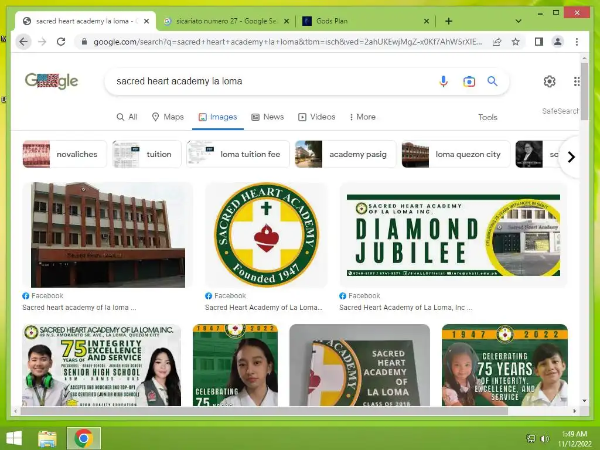Open the Google apps grid
The image size is (600, 450).
pyautogui.click(x=577, y=81)
